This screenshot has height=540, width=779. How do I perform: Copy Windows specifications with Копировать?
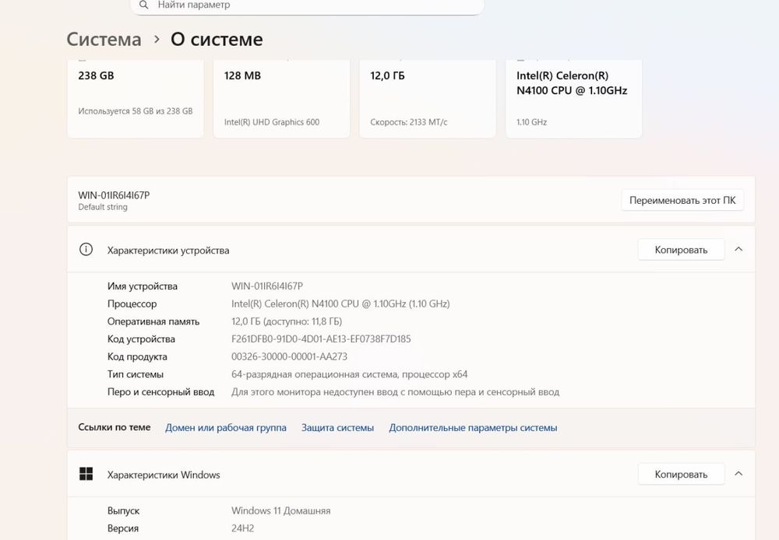[681, 474]
